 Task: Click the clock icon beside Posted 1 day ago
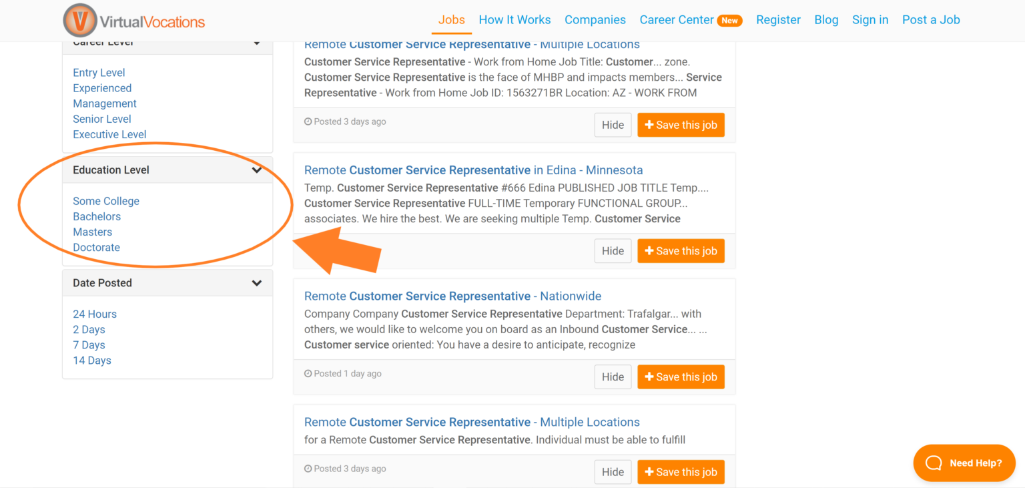pos(308,373)
